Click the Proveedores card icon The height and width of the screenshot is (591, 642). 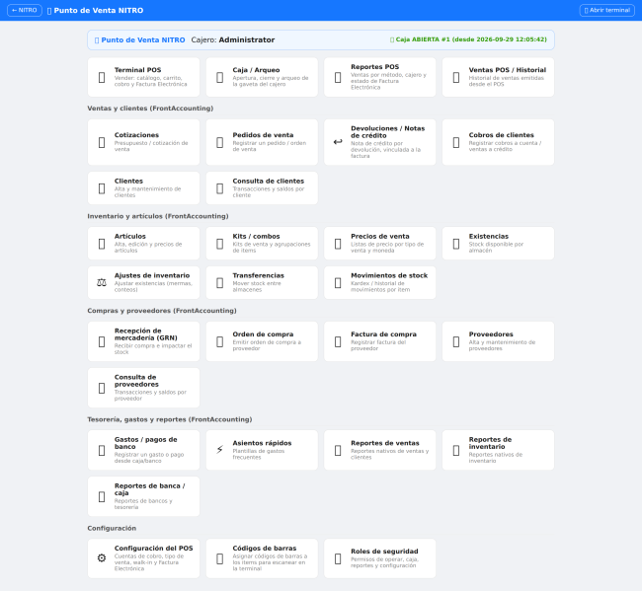[456, 341]
